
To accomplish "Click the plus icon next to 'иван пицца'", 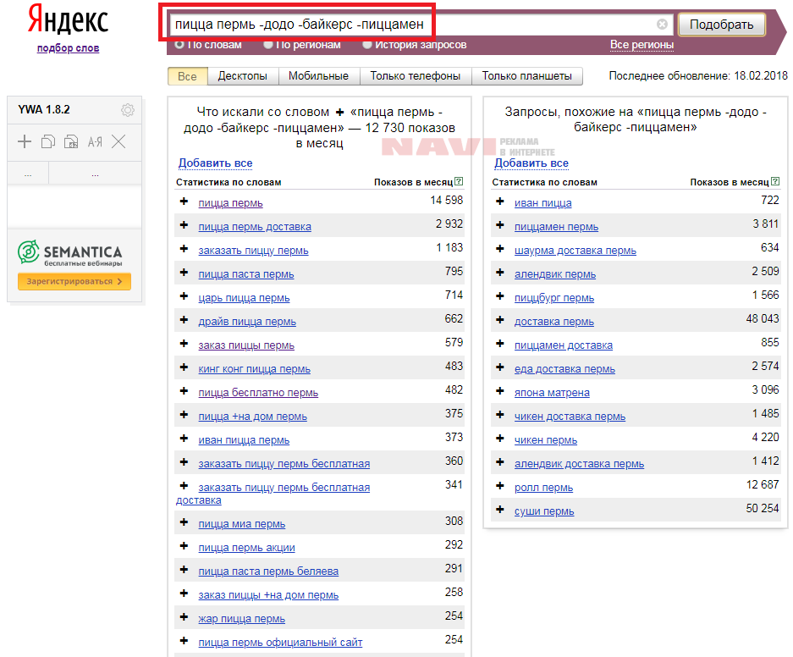I will tap(500, 202).
